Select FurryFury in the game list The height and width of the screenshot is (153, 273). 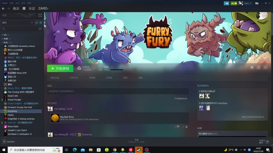pyautogui.click(x=21, y=111)
